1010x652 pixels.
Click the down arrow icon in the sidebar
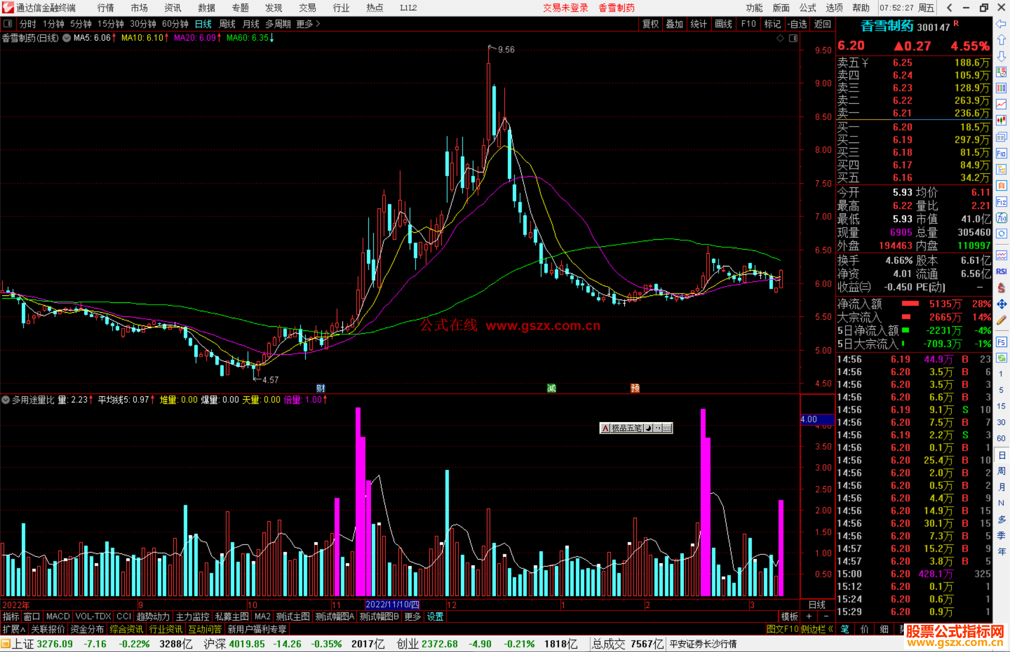[1001, 56]
